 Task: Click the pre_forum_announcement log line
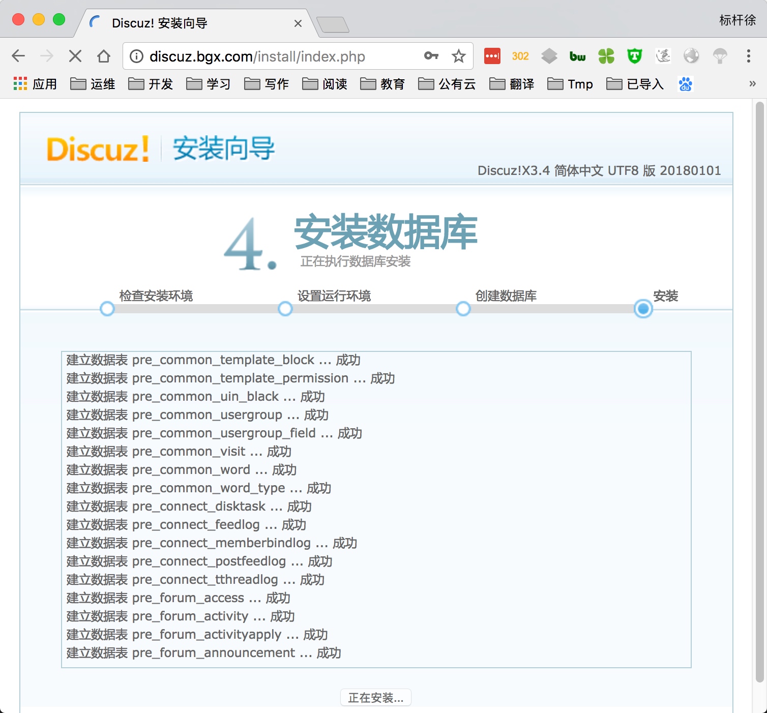tap(203, 653)
